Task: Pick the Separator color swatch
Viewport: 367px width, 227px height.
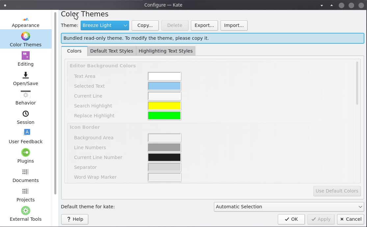Action: coord(164,167)
